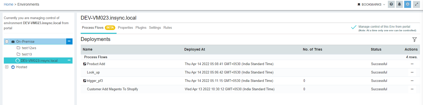423x105 pixels.
Task: Go to the Home breadcrumb link
Action: (8, 4)
